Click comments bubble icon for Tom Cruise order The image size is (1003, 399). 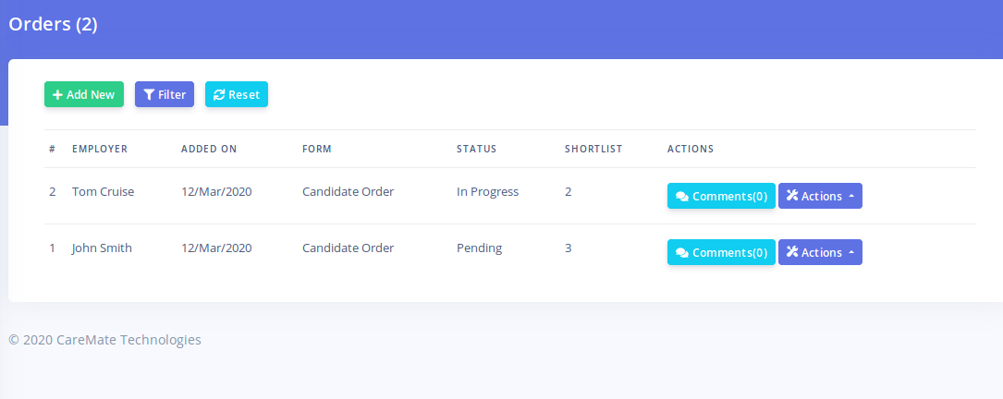click(682, 197)
